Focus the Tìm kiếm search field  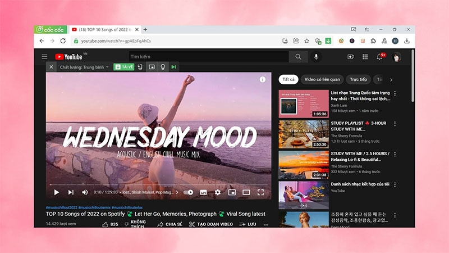coord(208,57)
